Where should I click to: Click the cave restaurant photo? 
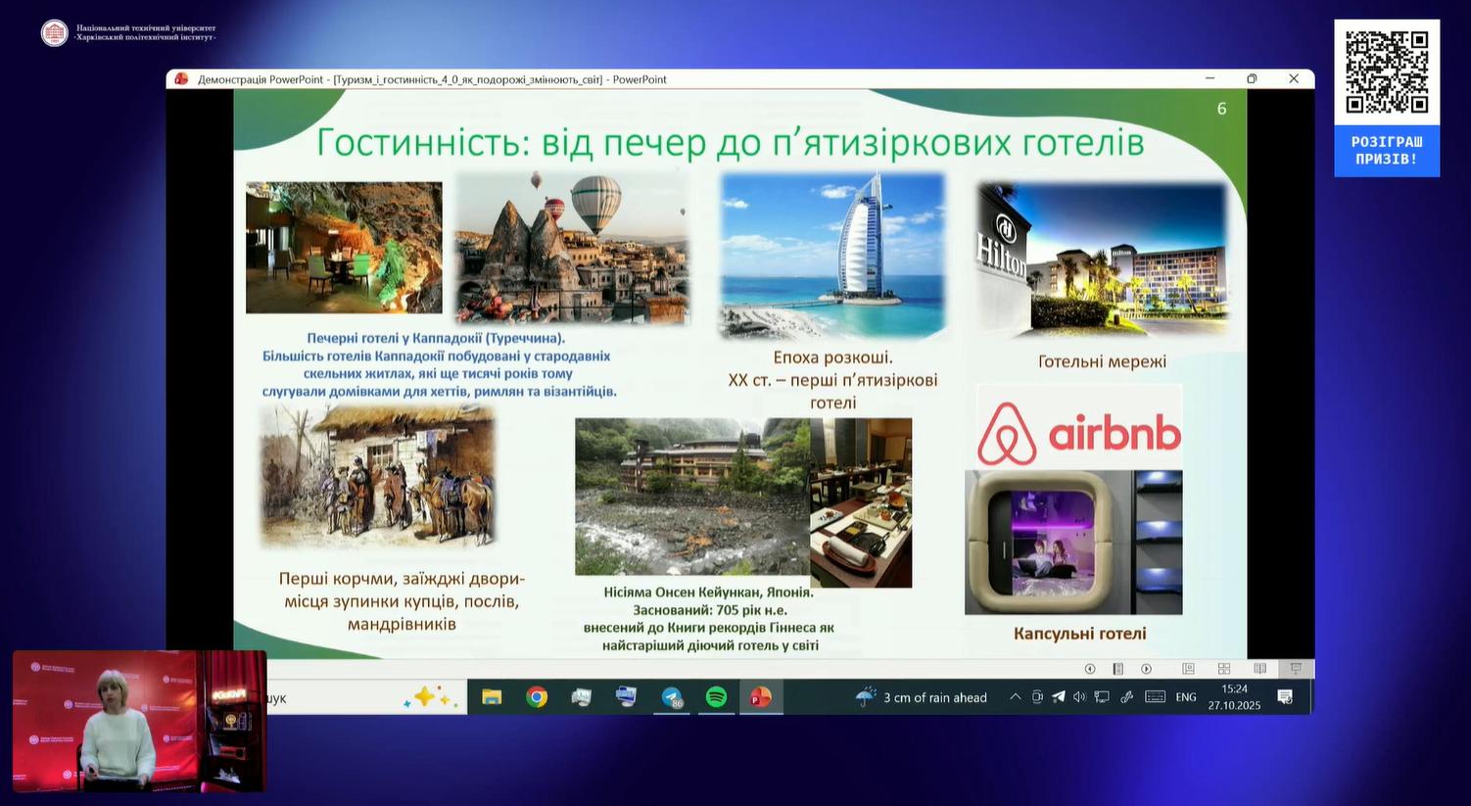click(x=344, y=248)
